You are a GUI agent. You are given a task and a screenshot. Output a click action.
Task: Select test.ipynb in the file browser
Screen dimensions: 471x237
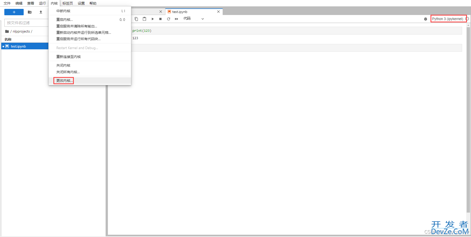click(x=18, y=46)
